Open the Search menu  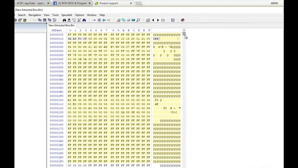(x=22, y=15)
